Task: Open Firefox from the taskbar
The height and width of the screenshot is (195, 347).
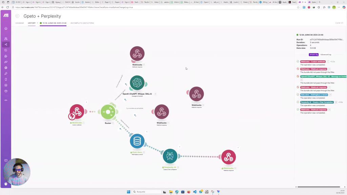Action: tap(189, 192)
